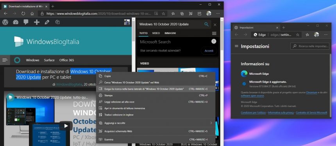
Task: Open a new tab in the main Edge window
Action: (53, 6)
